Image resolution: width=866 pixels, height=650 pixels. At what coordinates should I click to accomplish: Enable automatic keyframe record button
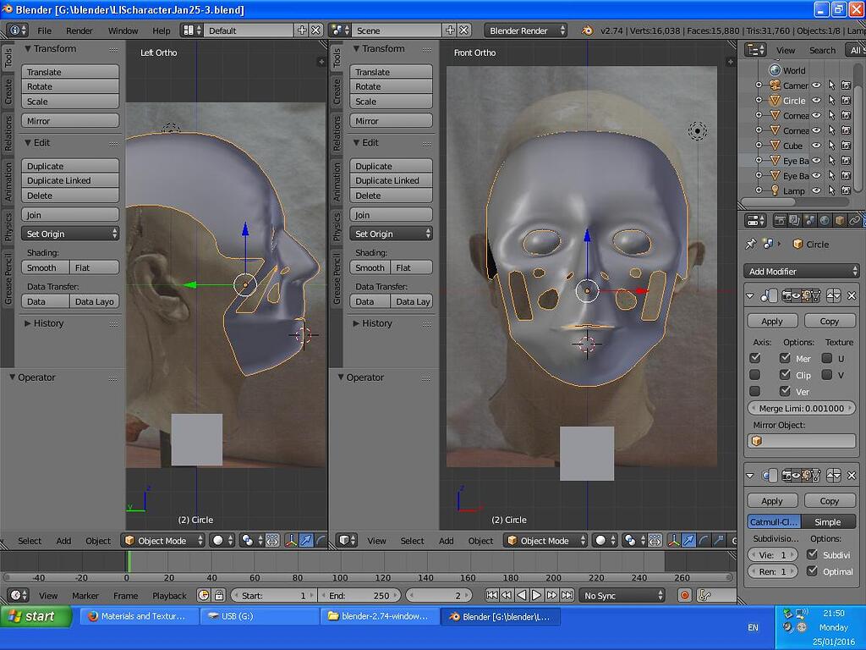[x=685, y=595]
